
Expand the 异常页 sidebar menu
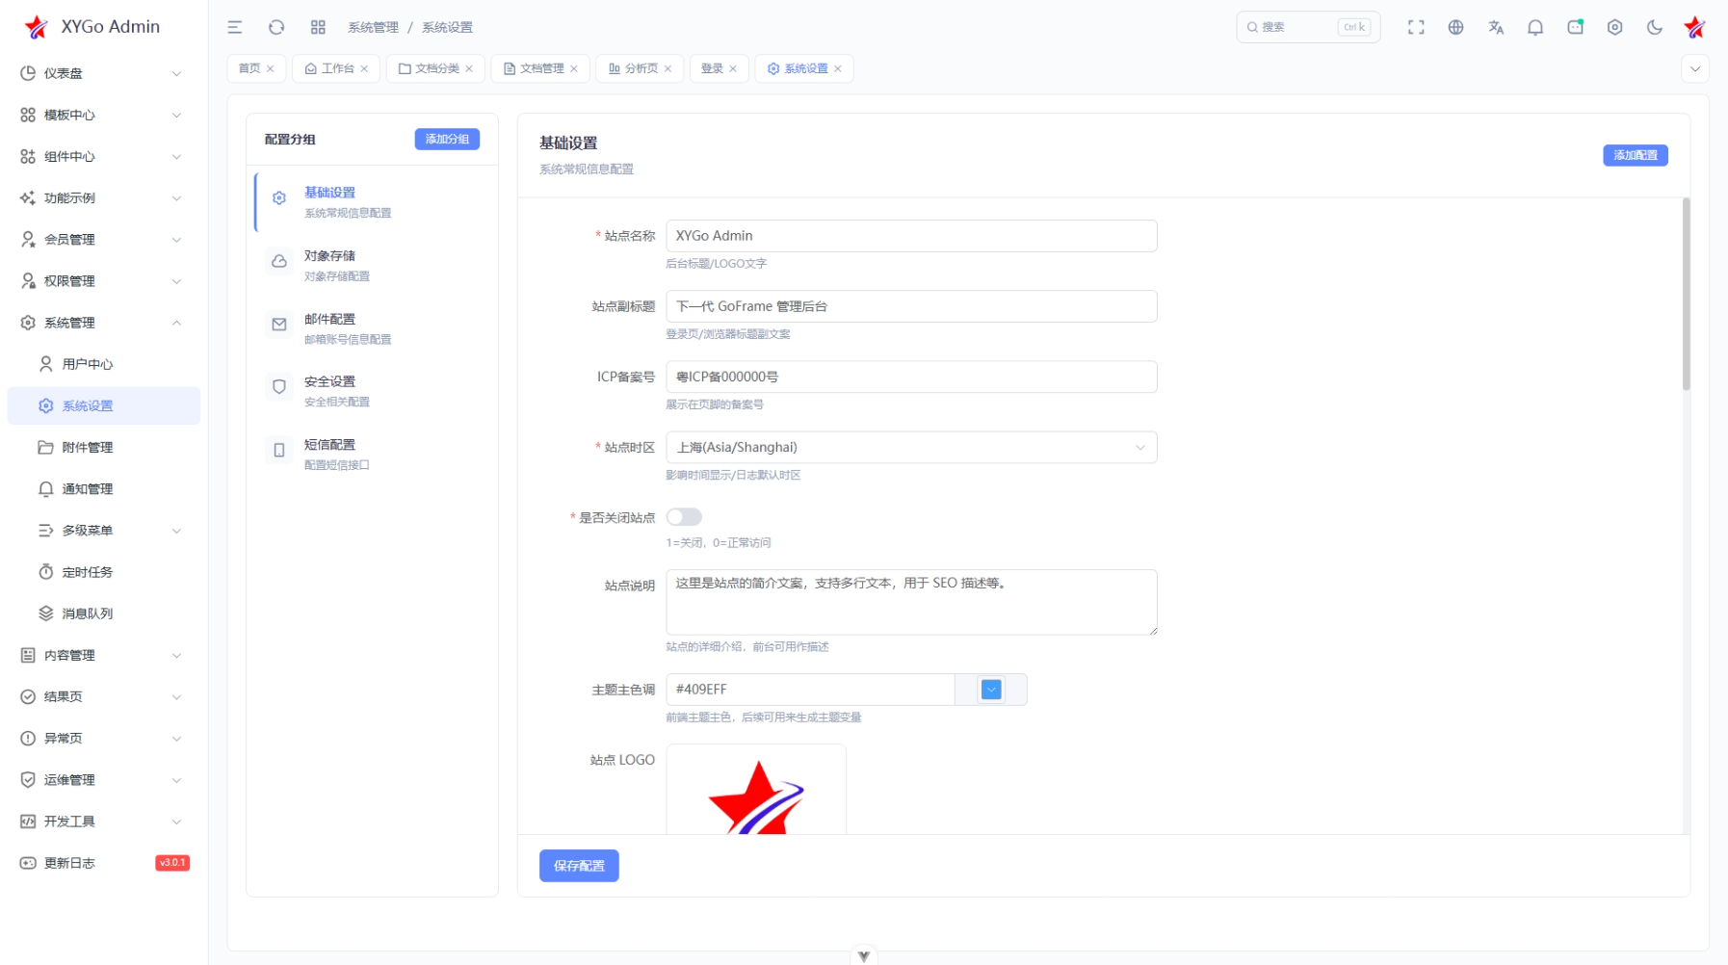(x=103, y=738)
